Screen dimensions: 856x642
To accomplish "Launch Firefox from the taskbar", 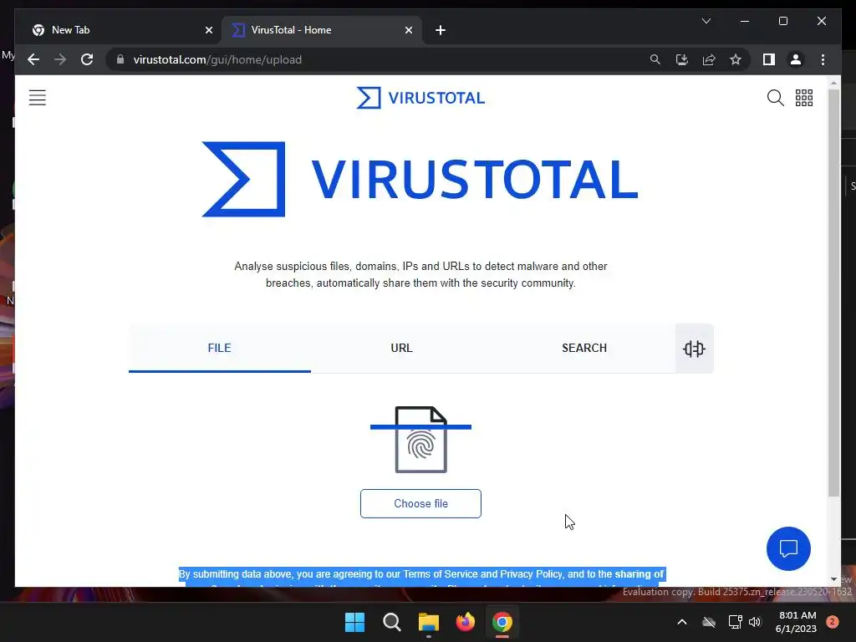I will (x=465, y=622).
